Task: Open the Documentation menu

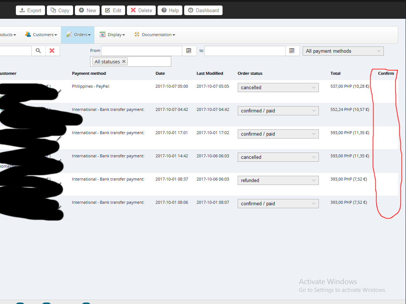Action: 155,35
